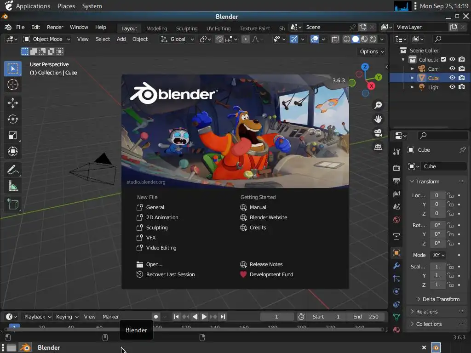Open the Output properties tab
Screen dimensions: 471x353
tap(396, 181)
